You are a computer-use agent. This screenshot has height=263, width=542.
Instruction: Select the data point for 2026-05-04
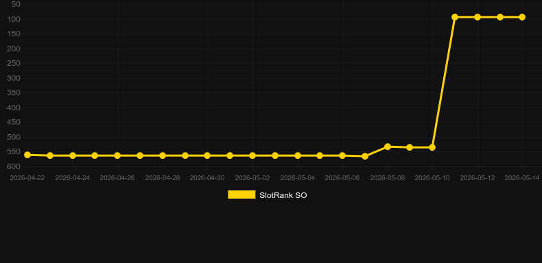point(298,155)
